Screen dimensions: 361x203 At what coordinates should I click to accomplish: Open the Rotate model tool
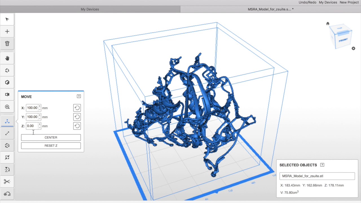7,145
